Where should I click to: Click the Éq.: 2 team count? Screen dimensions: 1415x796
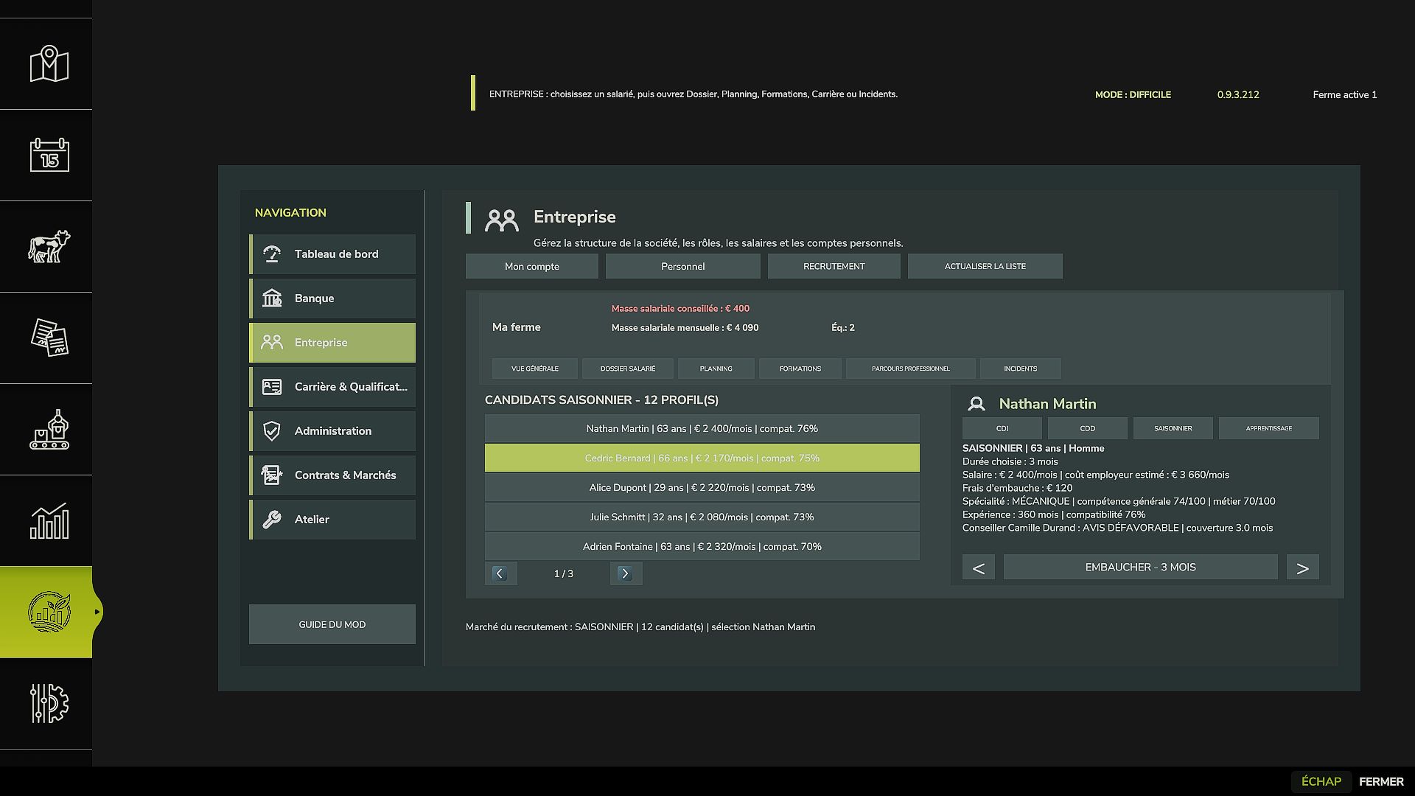click(x=843, y=328)
